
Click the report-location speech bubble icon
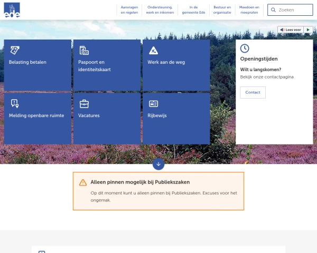tap(15, 103)
